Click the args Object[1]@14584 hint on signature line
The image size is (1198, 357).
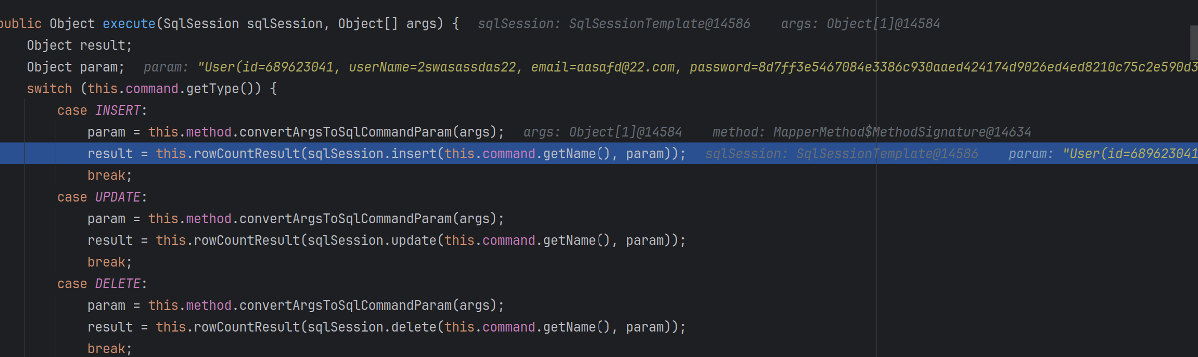[860, 24]
